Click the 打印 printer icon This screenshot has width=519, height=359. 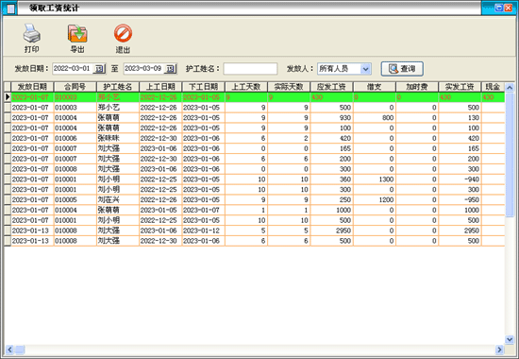click(x=31, y=33)
